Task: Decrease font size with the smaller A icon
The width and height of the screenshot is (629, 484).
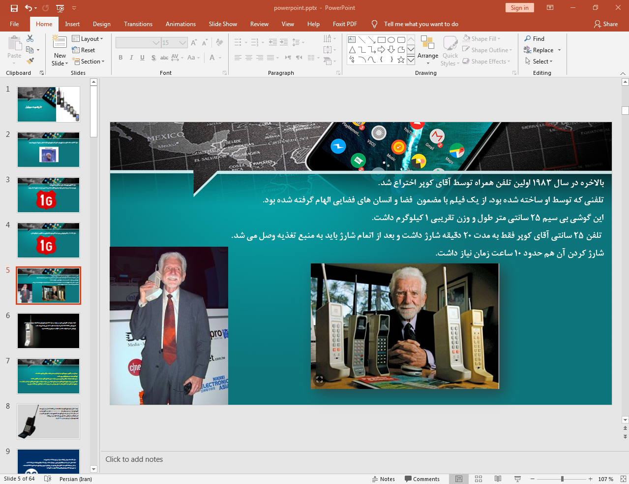Action: coord(204,43)
